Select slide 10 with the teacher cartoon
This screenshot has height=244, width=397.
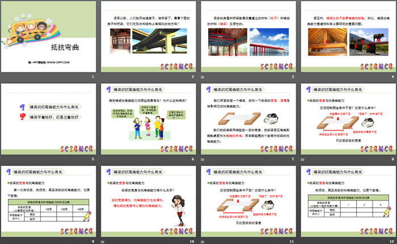tap(149, 202)
